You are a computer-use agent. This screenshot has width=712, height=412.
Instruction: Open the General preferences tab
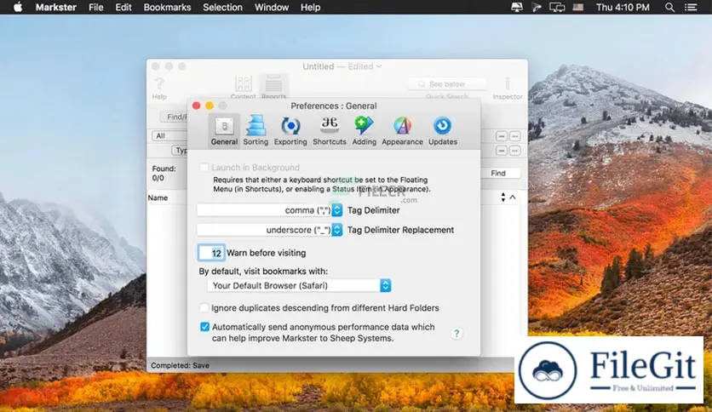click(x=224, y=131)
